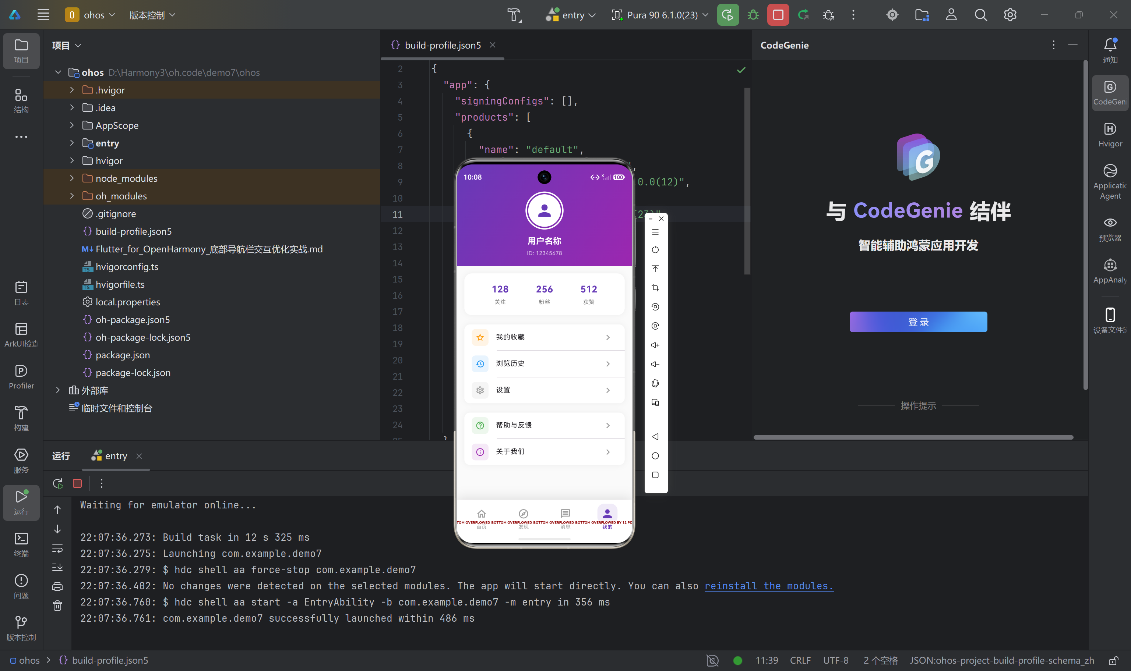
Task: Click the CodeGenie horizontal scrollbar
Action: tap(913, 437)
